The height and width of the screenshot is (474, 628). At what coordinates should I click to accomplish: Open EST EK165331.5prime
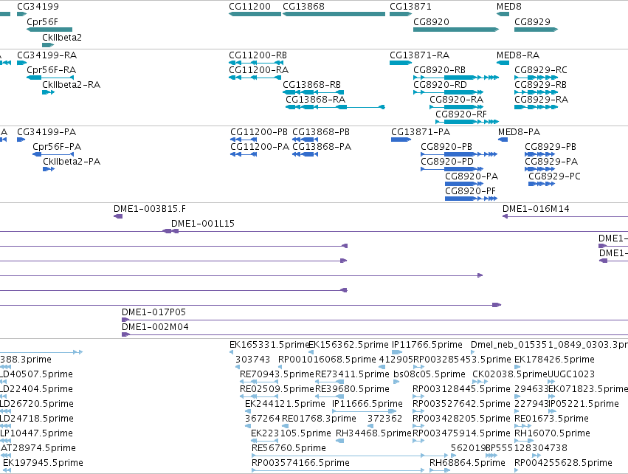click(x=269, y=345)
